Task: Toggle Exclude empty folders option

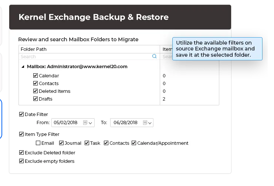Action: tap(21, 161)
